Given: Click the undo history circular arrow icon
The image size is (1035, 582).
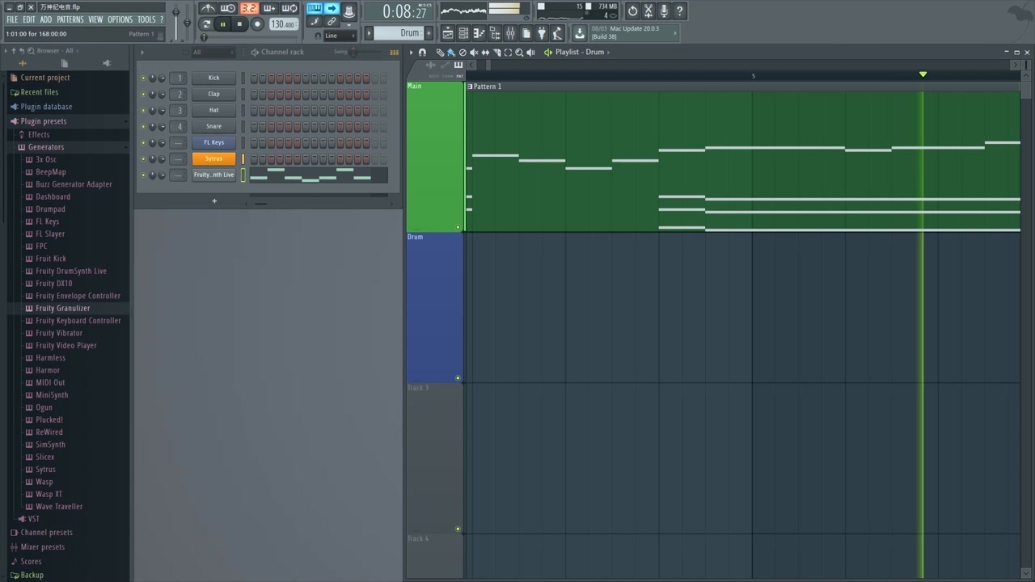Looking at the screenshot, I should tap(632, 11).
